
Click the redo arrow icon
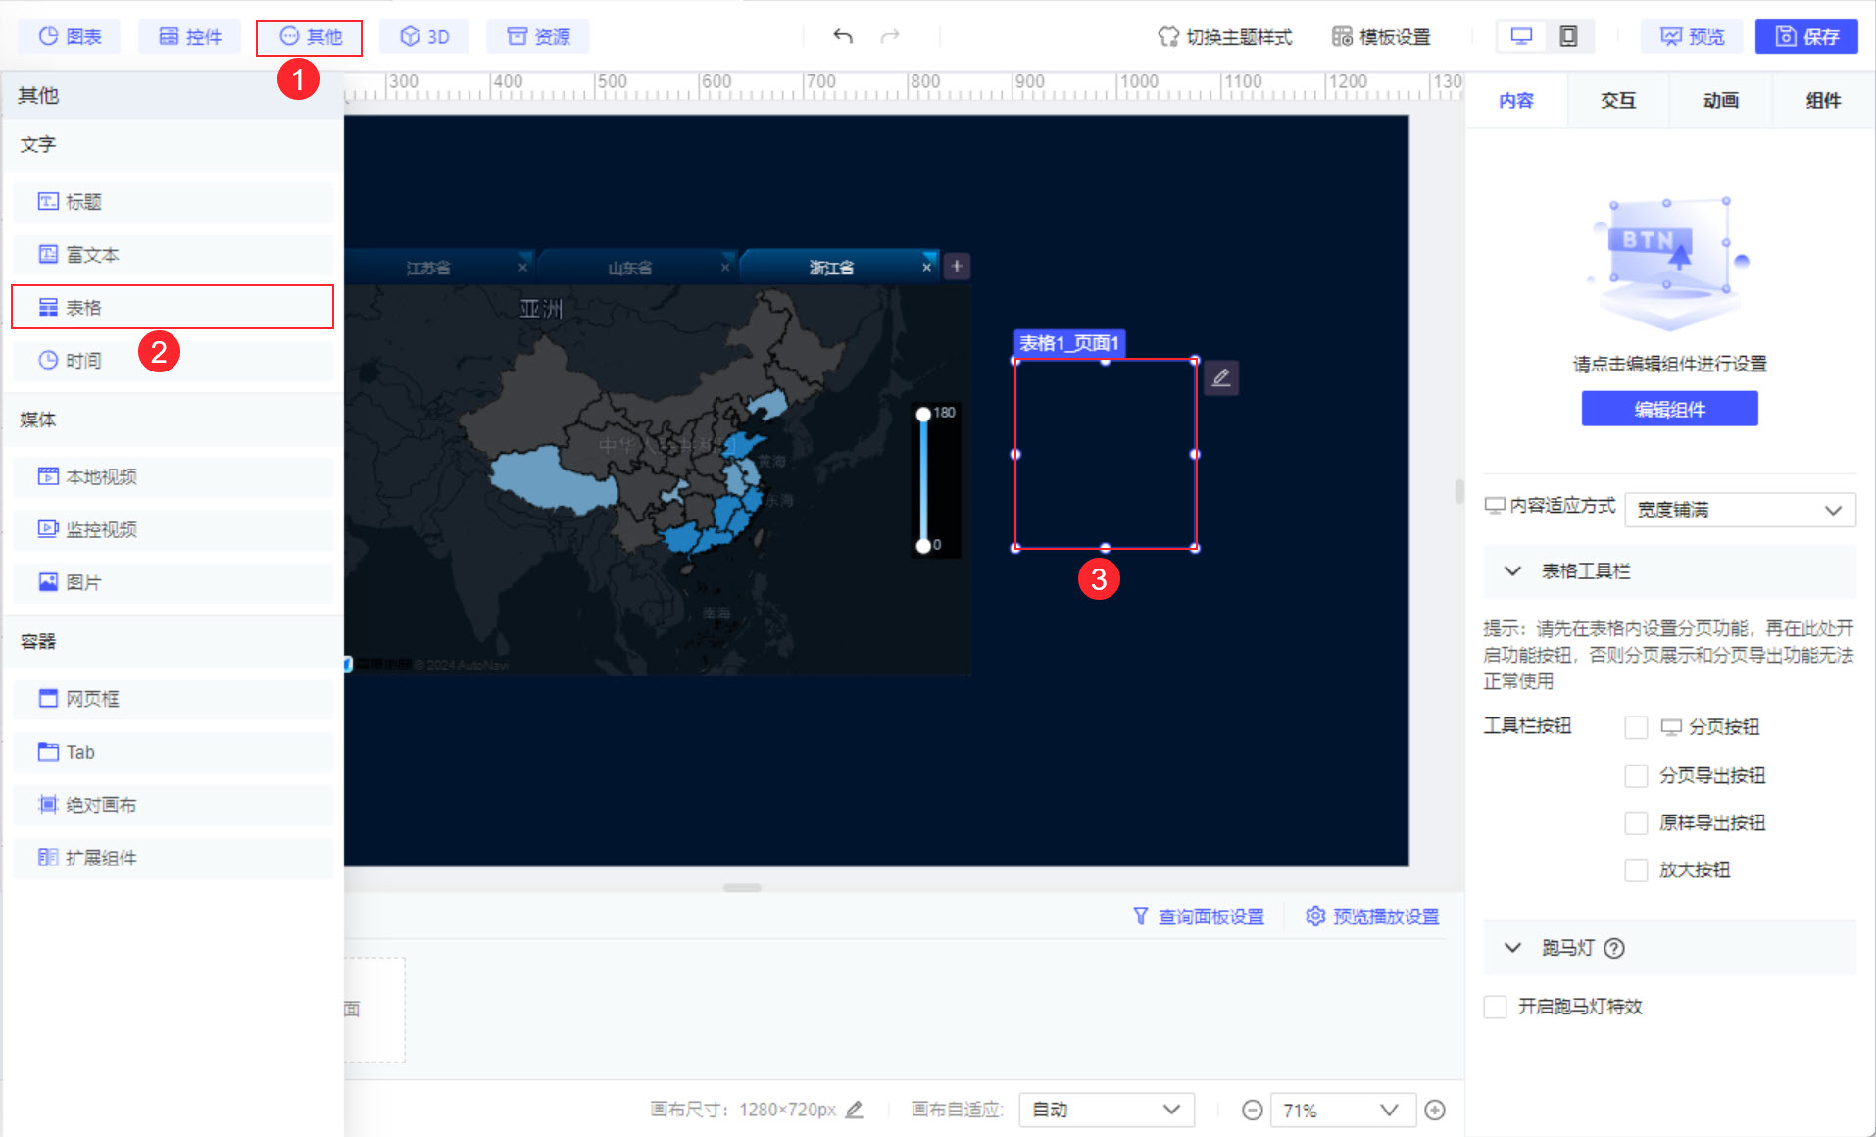890,36
